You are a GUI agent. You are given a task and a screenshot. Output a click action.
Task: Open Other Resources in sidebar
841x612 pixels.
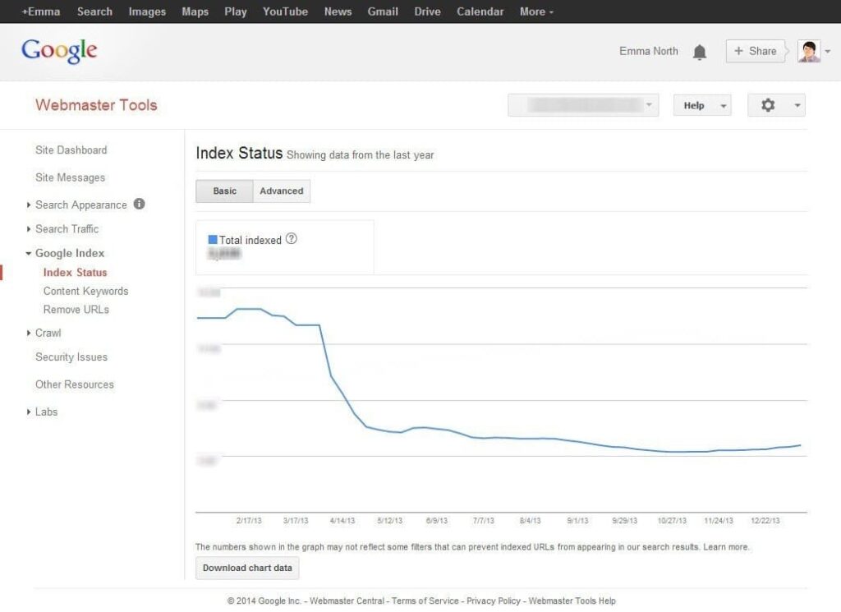coord(75,384)
